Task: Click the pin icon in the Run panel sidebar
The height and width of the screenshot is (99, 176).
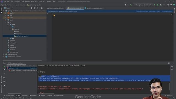Action: tap(4, 86)
